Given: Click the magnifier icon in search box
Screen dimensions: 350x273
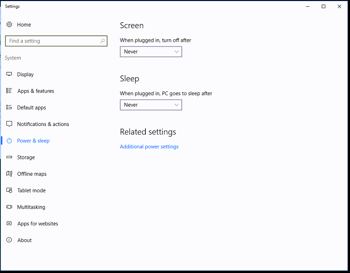Looking at the screenshot, I should click(102, 41).
